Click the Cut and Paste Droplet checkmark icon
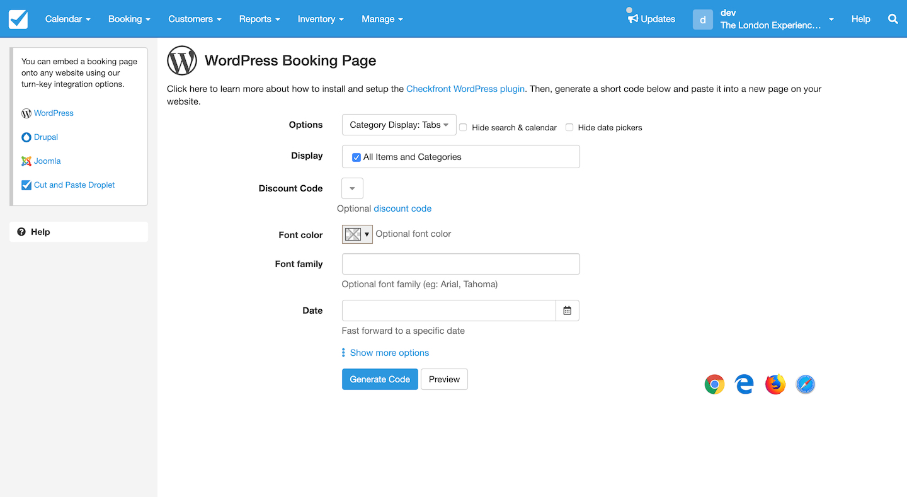The width and height of the screenshot is (907, 497). click(26, 185)
